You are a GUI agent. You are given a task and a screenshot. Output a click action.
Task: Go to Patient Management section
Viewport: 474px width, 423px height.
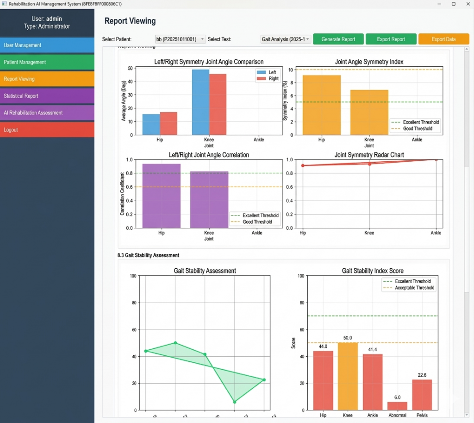coord(47,62)
